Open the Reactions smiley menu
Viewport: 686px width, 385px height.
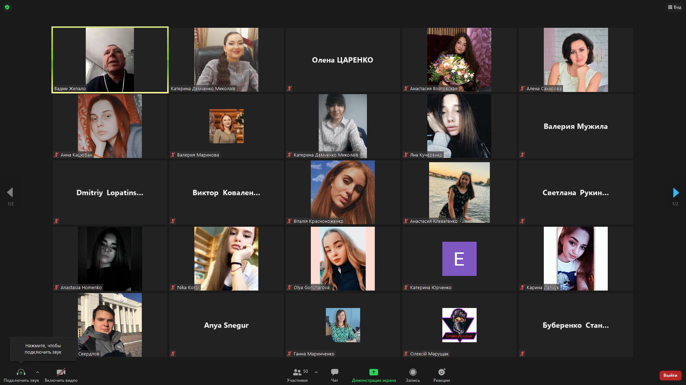click(442, 372)
